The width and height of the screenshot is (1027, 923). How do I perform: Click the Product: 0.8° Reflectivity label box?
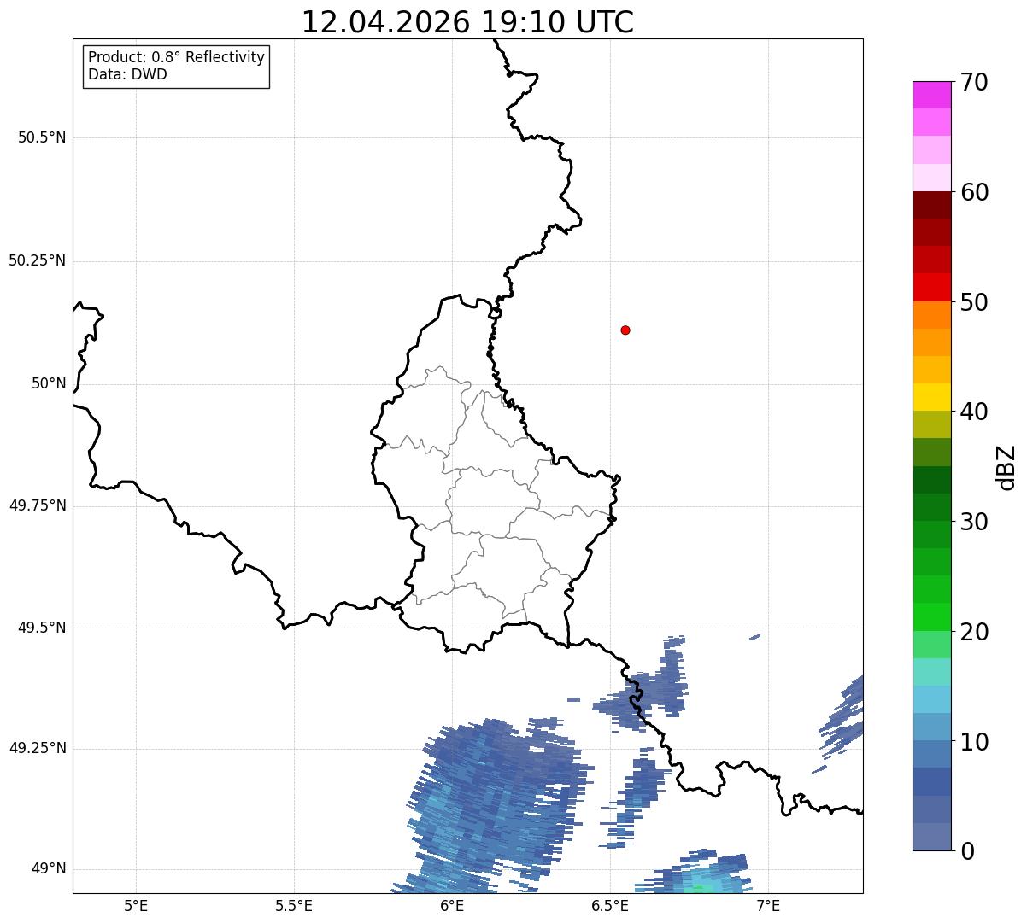[x=177, y=66]
